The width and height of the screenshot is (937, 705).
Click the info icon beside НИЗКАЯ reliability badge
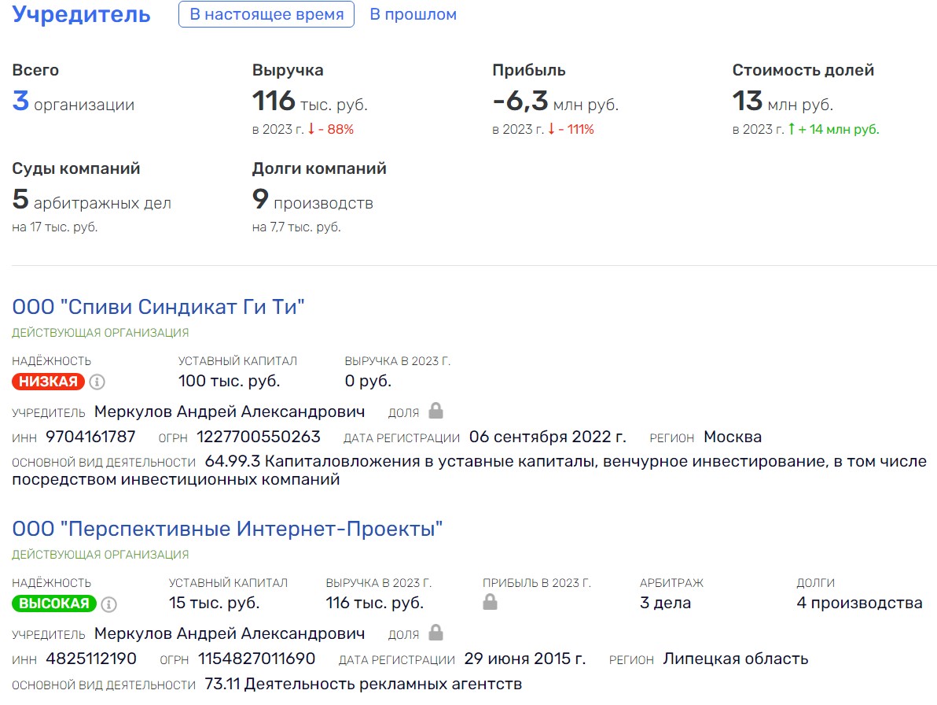(x=97, y=382)
